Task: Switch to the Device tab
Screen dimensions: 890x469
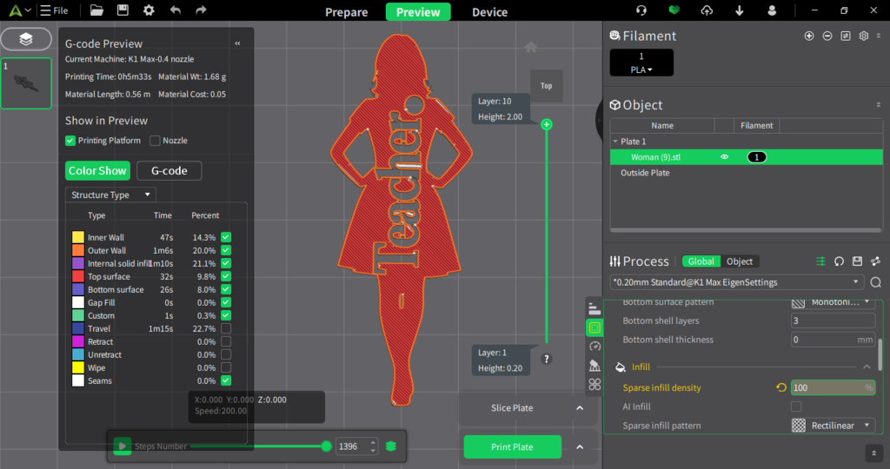Action: coord(489,12)
